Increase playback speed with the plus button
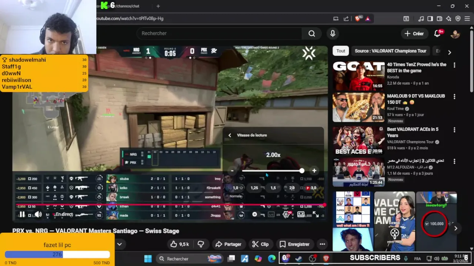The width and height of the screenshot is (474, 266). 314,171
